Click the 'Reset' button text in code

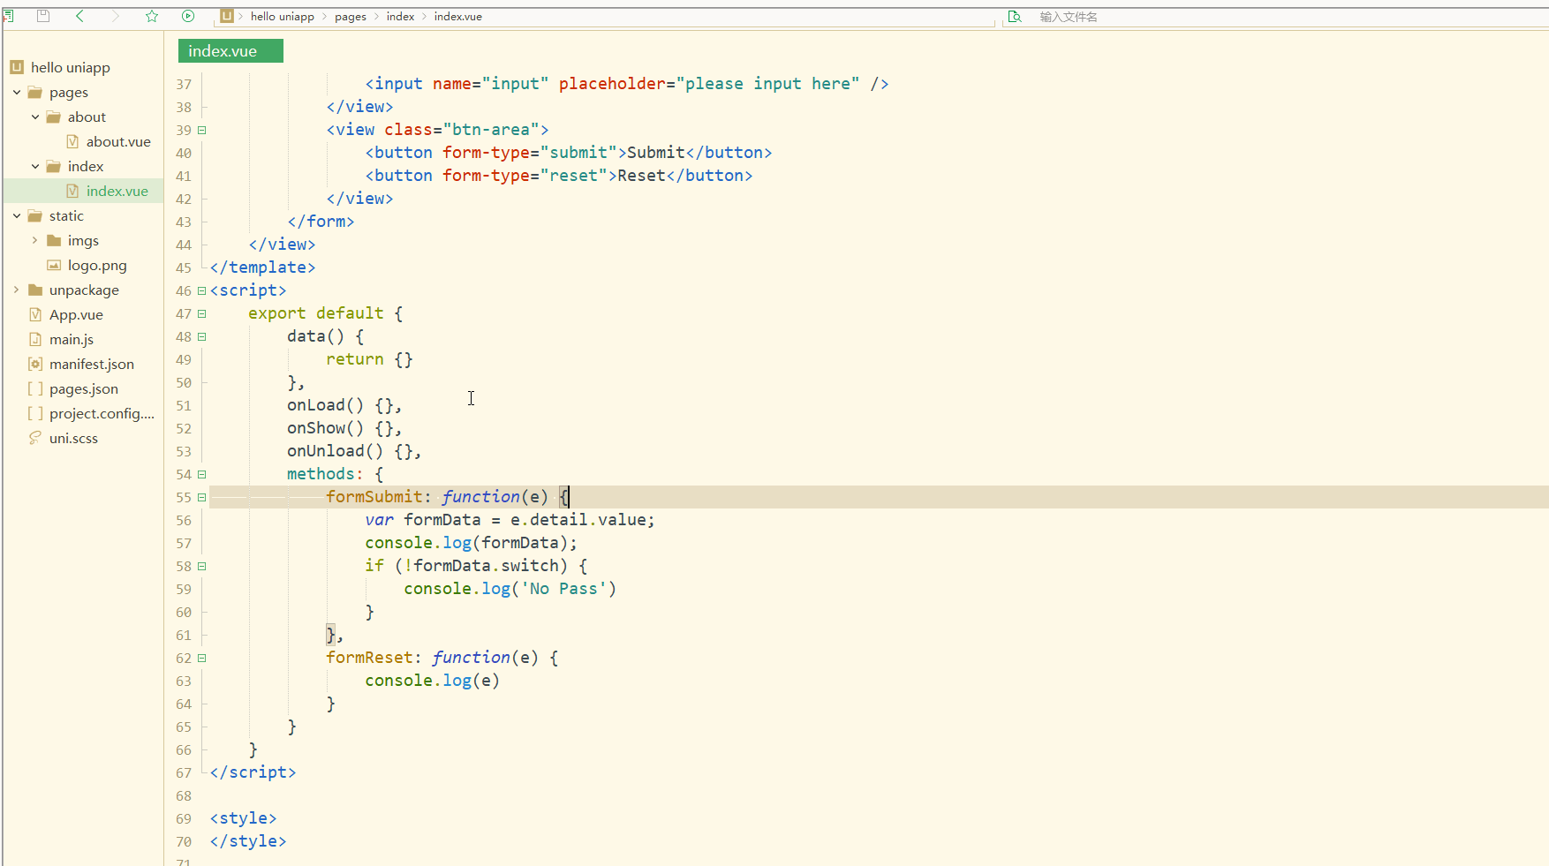[642, 176]
